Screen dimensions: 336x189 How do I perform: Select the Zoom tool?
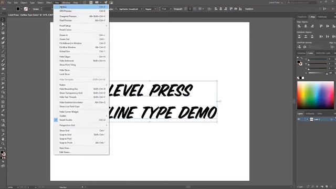point(3,143)
